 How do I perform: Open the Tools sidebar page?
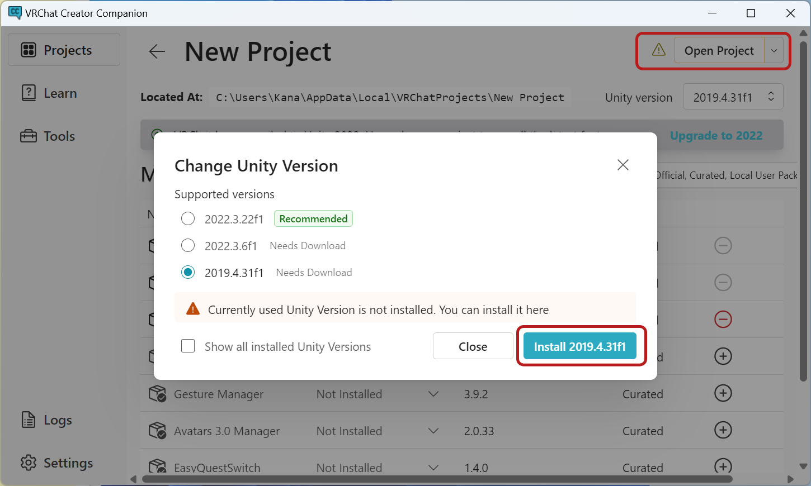point(48,136)
